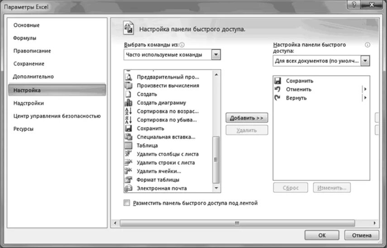Click the floppy disk icon in left command list
Viewport: 387px width, 248px height.
129,129
